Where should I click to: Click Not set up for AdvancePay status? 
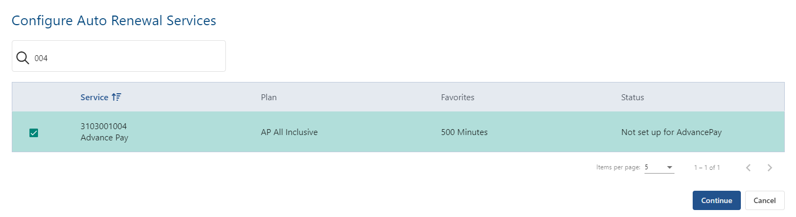point(671,132)
